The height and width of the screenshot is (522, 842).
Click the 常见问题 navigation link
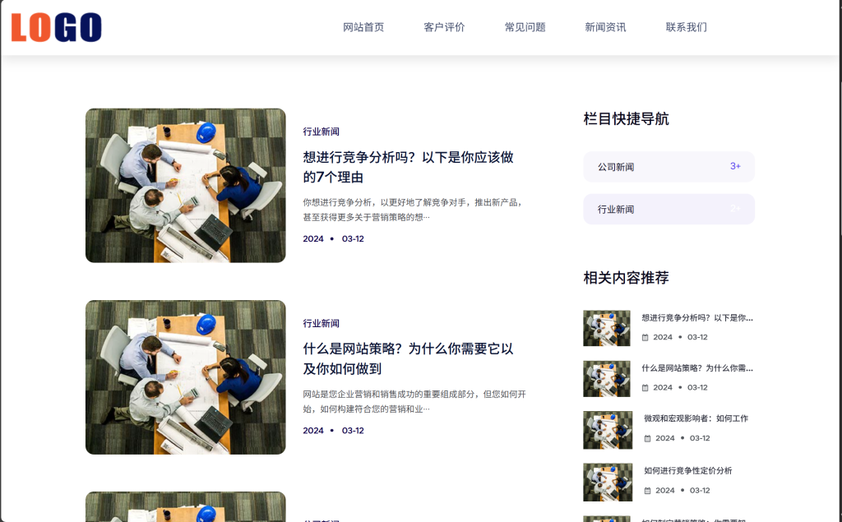525,26
